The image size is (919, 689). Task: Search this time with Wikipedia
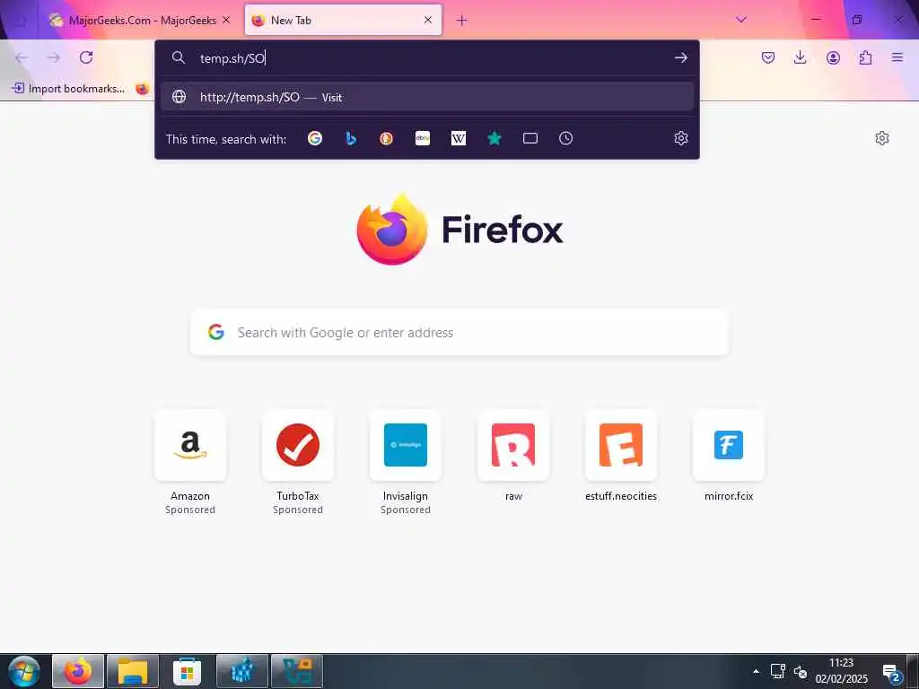click(x=459, y=138)
